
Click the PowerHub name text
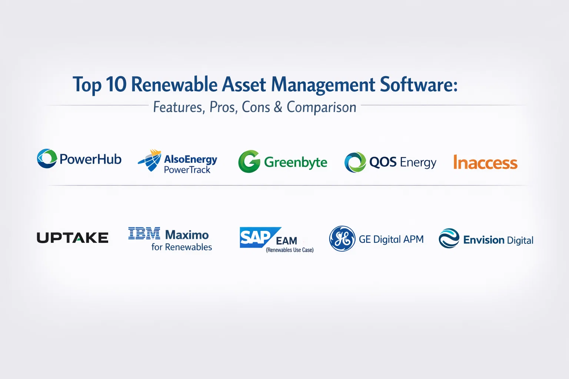[x=90, y=159]
